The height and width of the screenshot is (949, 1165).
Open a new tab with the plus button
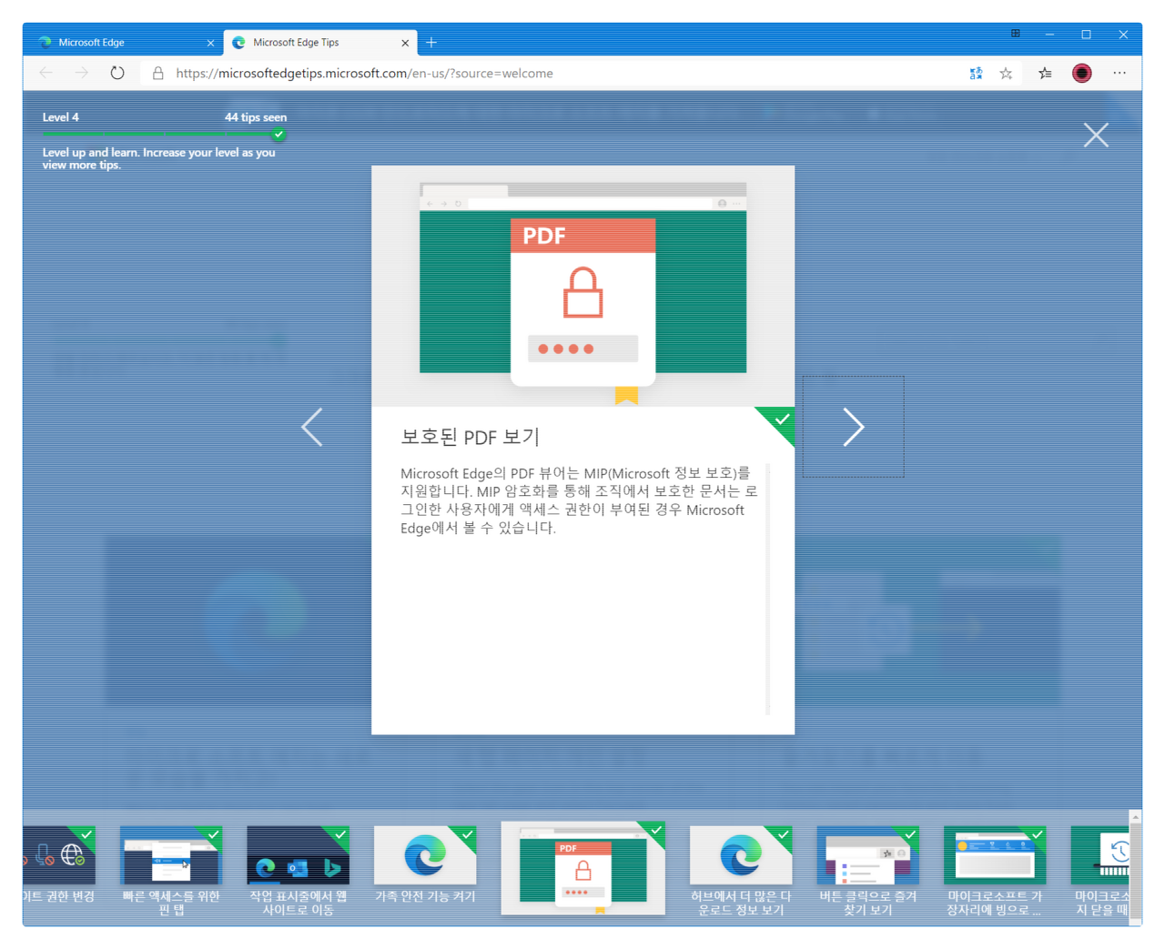pos(431,42)
